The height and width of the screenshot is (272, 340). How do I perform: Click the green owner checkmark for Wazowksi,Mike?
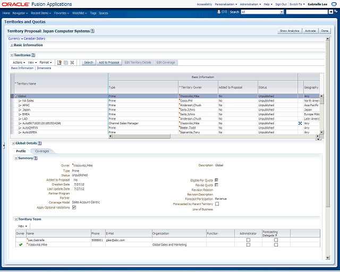(21, 245)
